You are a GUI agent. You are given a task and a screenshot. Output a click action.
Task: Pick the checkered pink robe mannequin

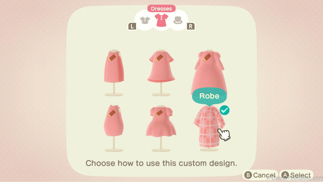pyautogui.click(x=209, y=129)
